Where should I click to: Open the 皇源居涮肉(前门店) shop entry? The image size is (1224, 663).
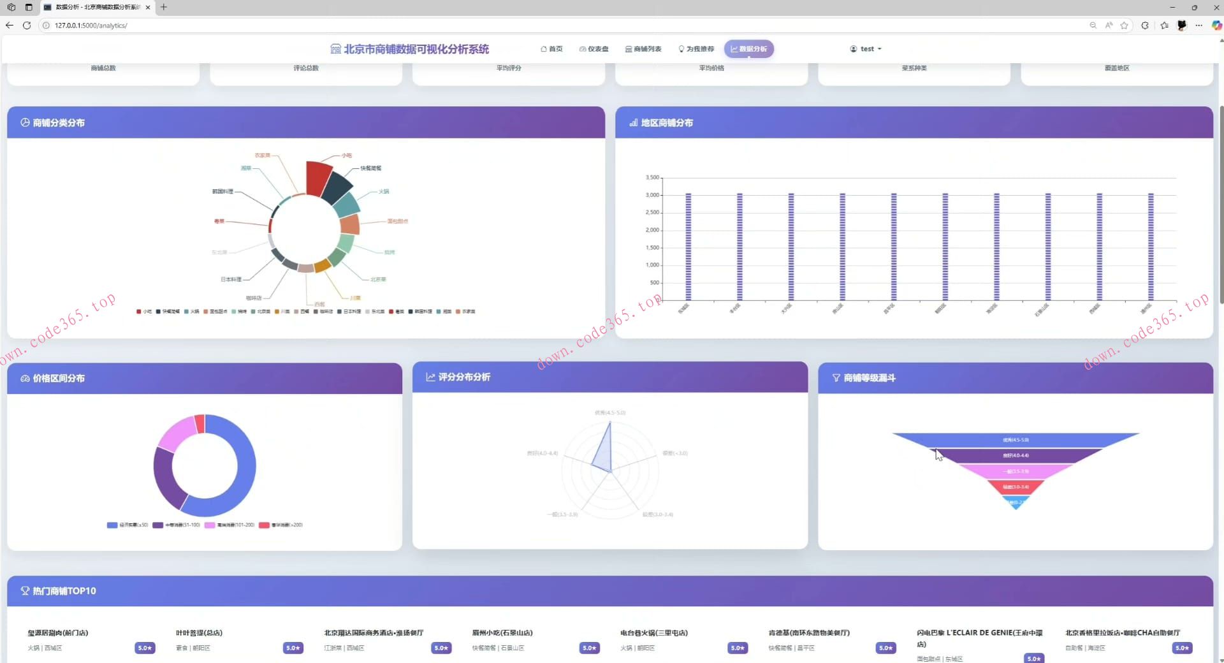point(58,633)
